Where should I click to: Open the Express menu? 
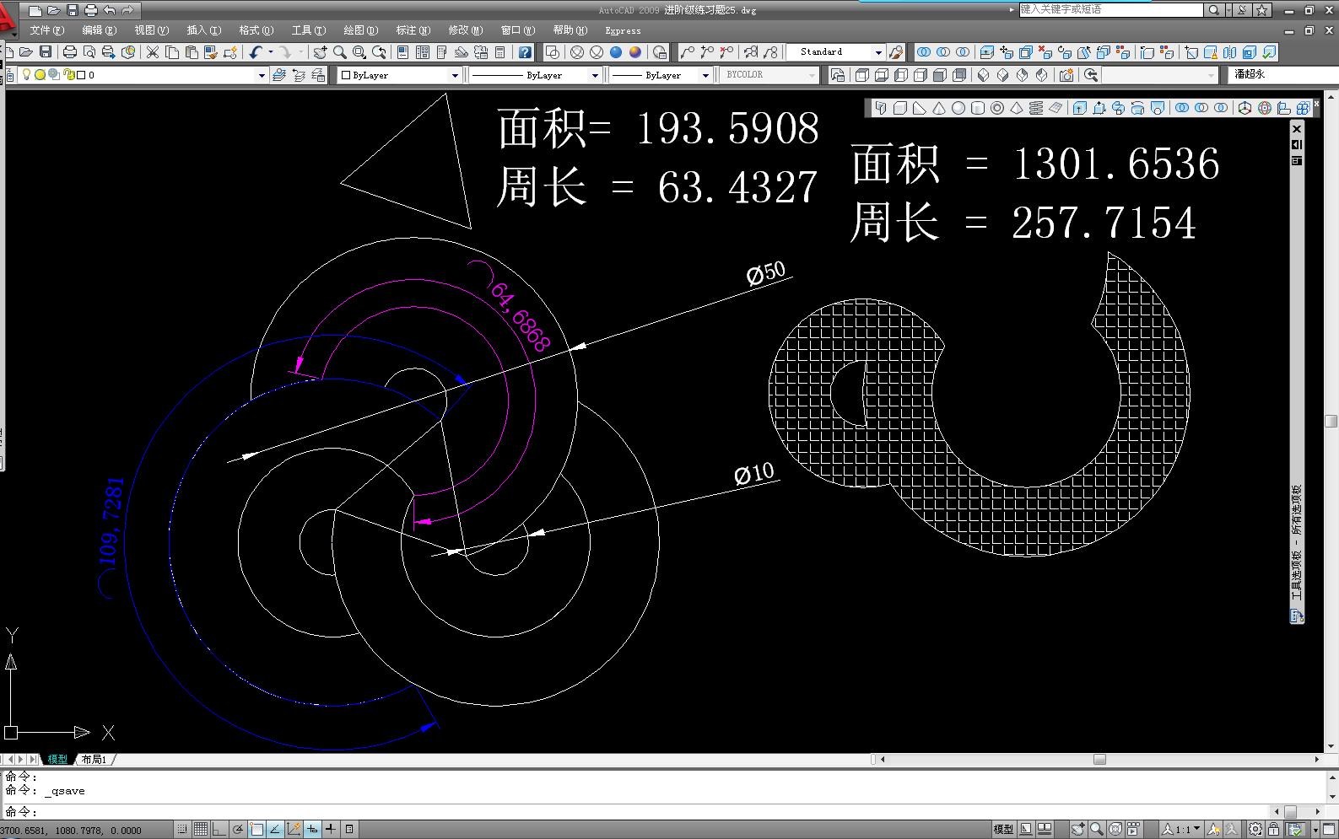[x=623, y=30]
